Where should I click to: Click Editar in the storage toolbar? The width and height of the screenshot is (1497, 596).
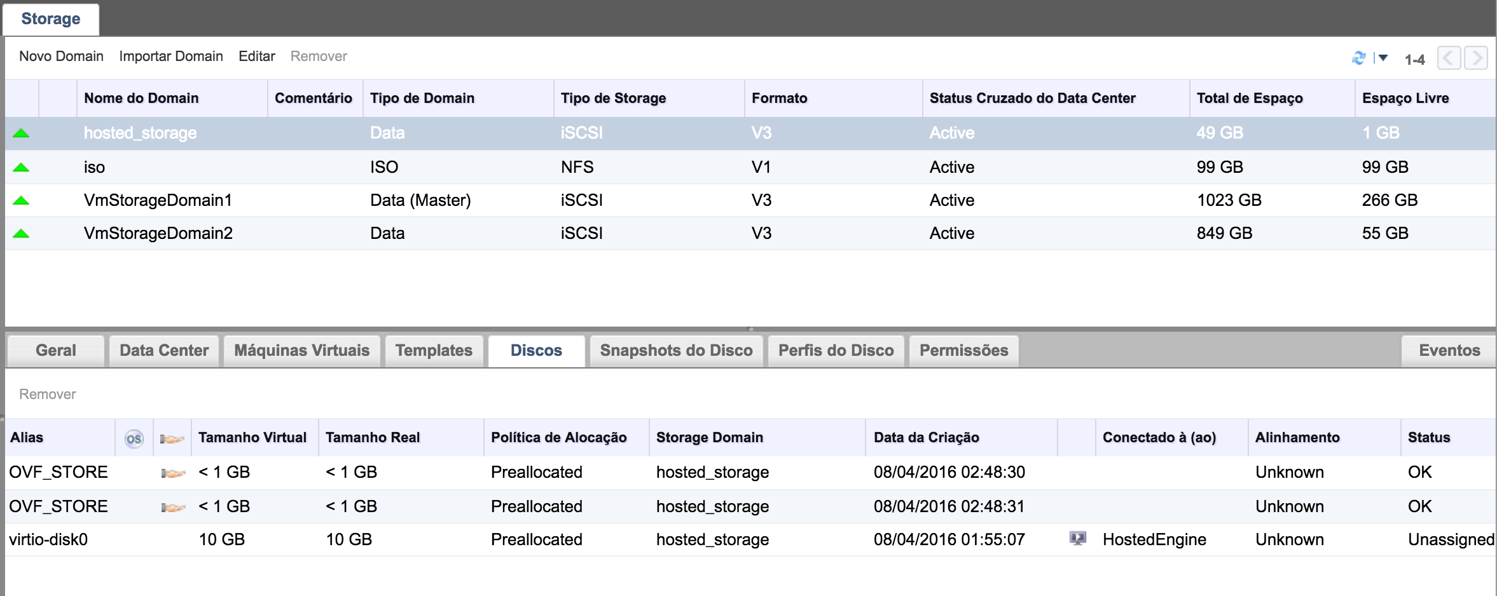coord(256,56)
